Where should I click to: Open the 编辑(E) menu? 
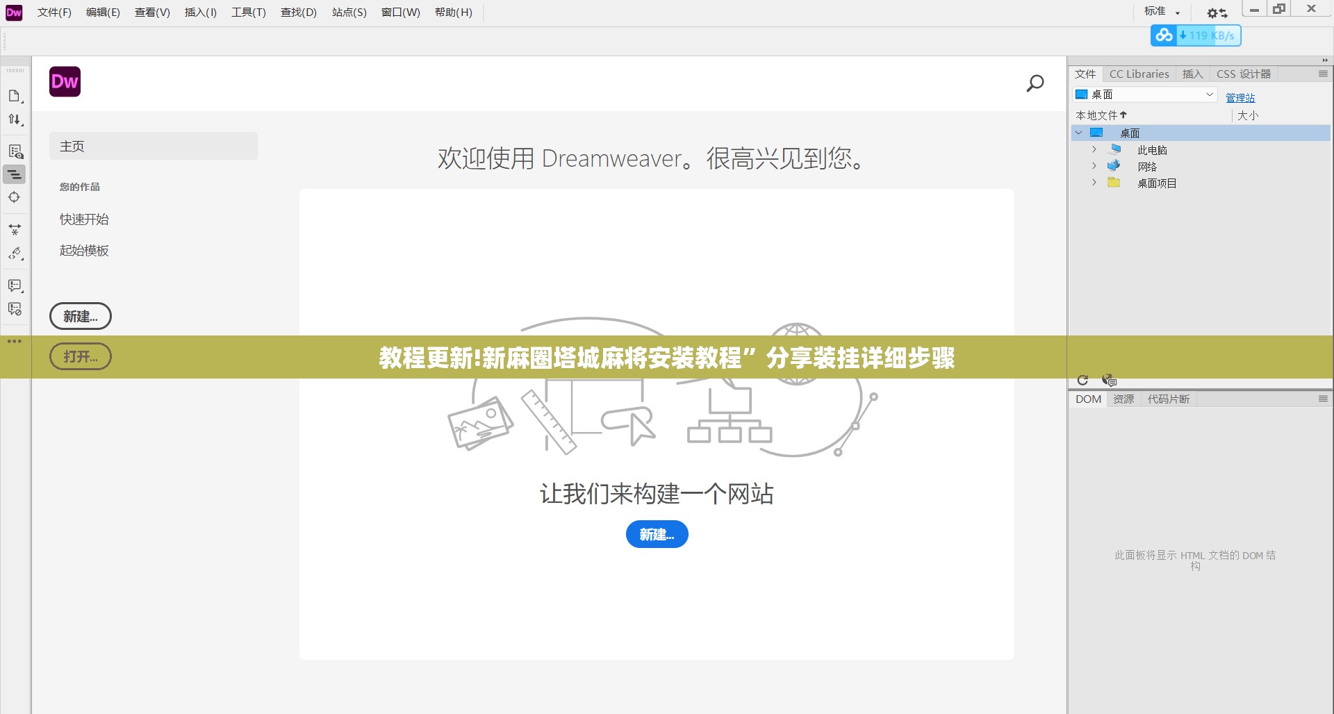pyautogui.click(x=103, y=13)
